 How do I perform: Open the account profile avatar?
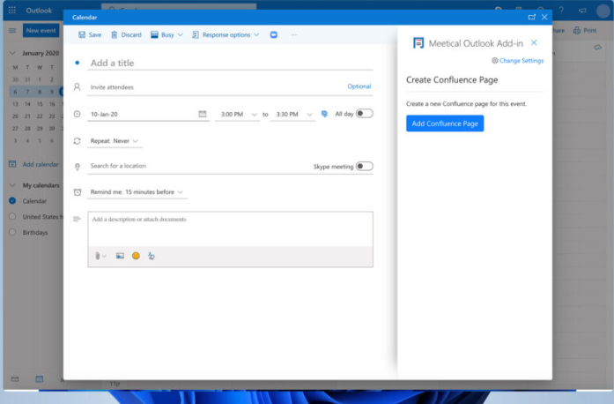[x=603, y=11]
